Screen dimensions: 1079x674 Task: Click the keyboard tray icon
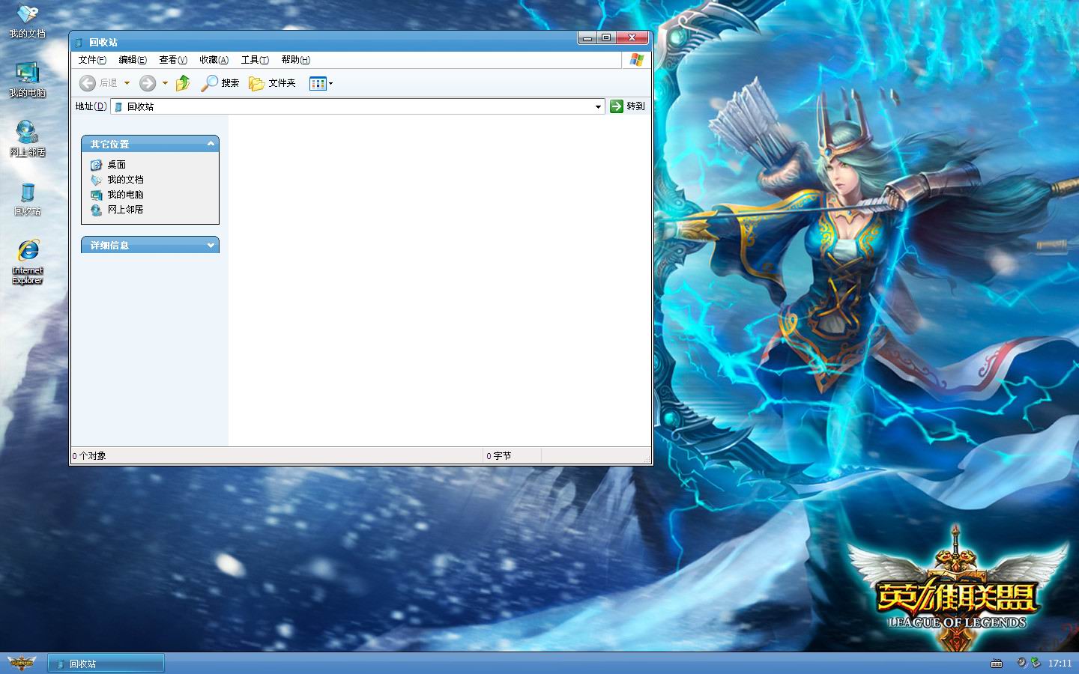[x=997, y=664]
